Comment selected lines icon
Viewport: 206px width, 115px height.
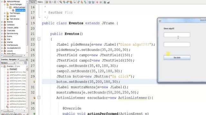click(105, 2)
